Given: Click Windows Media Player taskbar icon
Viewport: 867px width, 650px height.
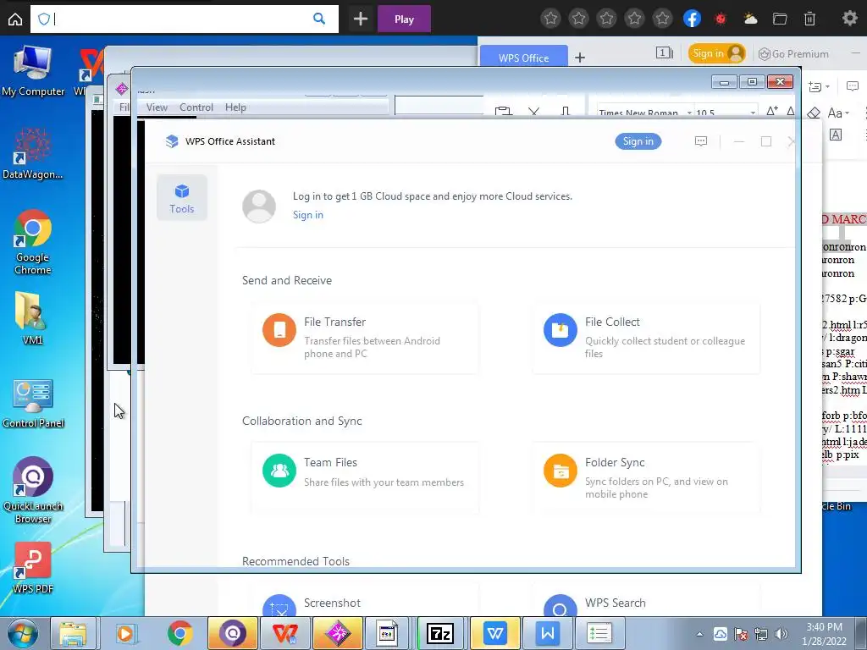Looking at the screenshot, I should point(125,633).
